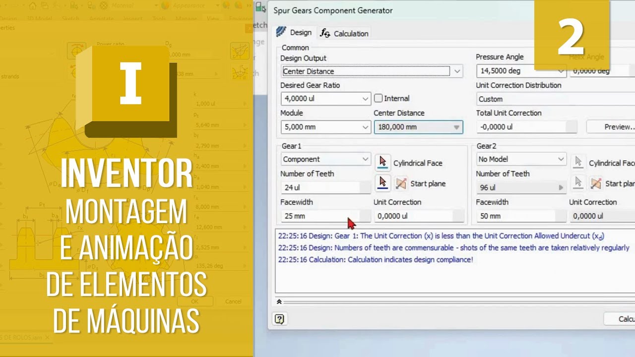Collapse the message log with double chevron
635x357 pixels.
[x=279, y=301]
